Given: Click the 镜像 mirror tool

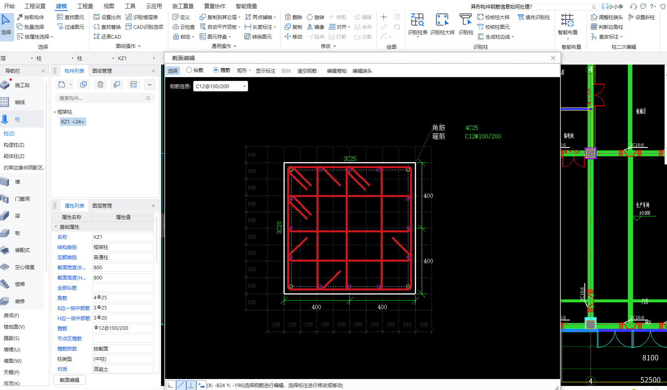Looking at the screenshot, I should (x=315, y=27).
